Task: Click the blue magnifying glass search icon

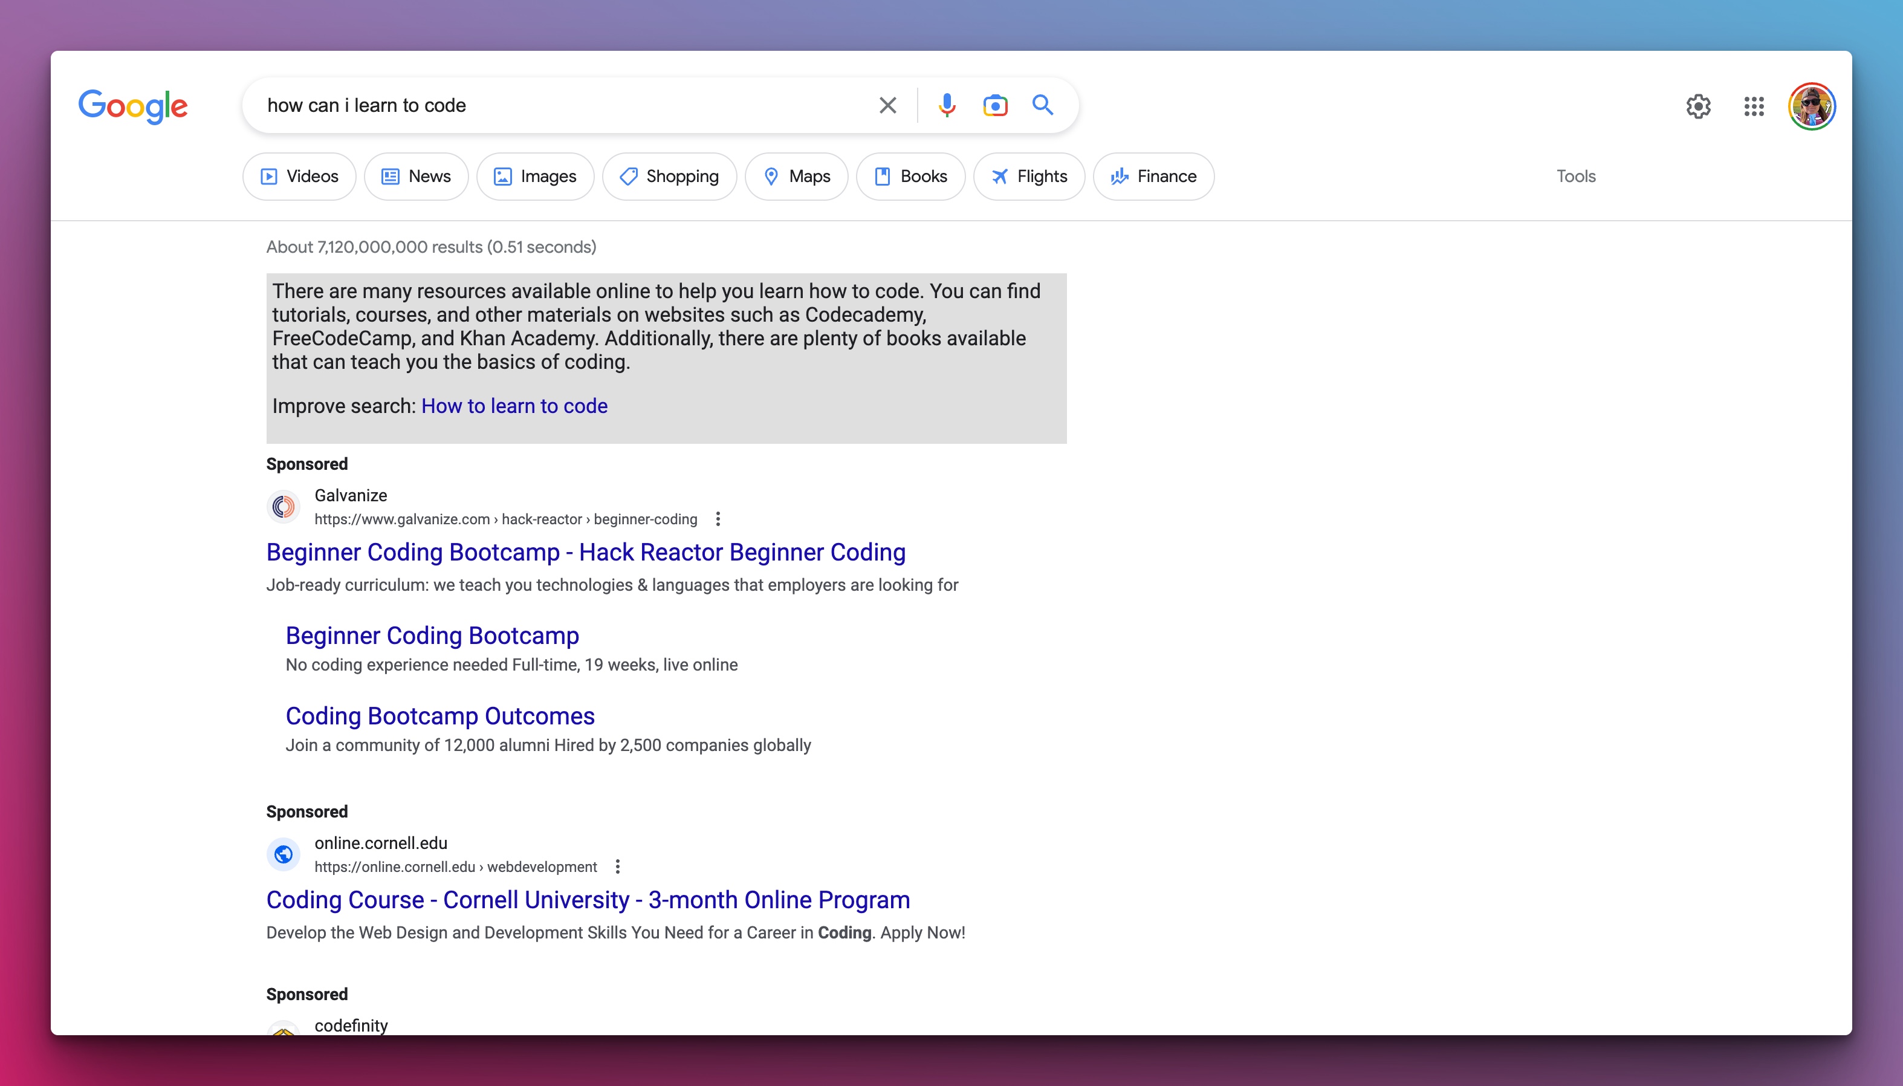Action: 1042,105
